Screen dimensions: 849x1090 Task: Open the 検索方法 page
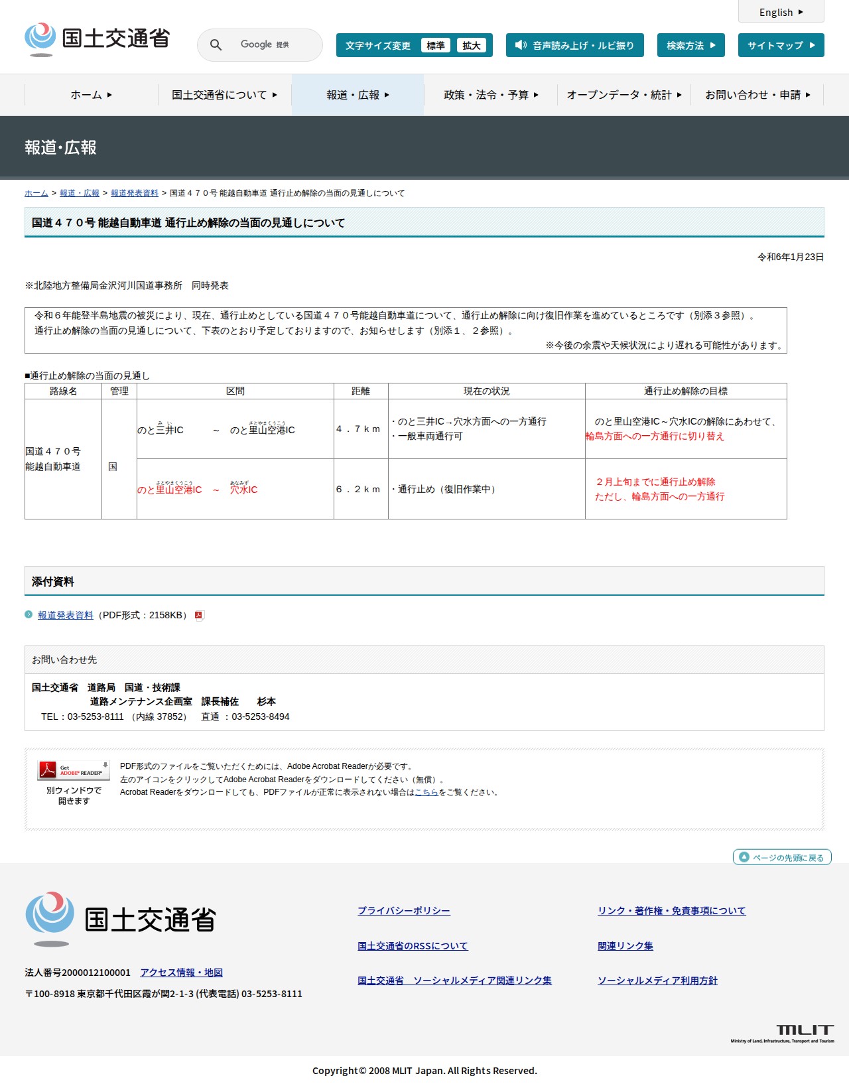(x=691, y=45)
